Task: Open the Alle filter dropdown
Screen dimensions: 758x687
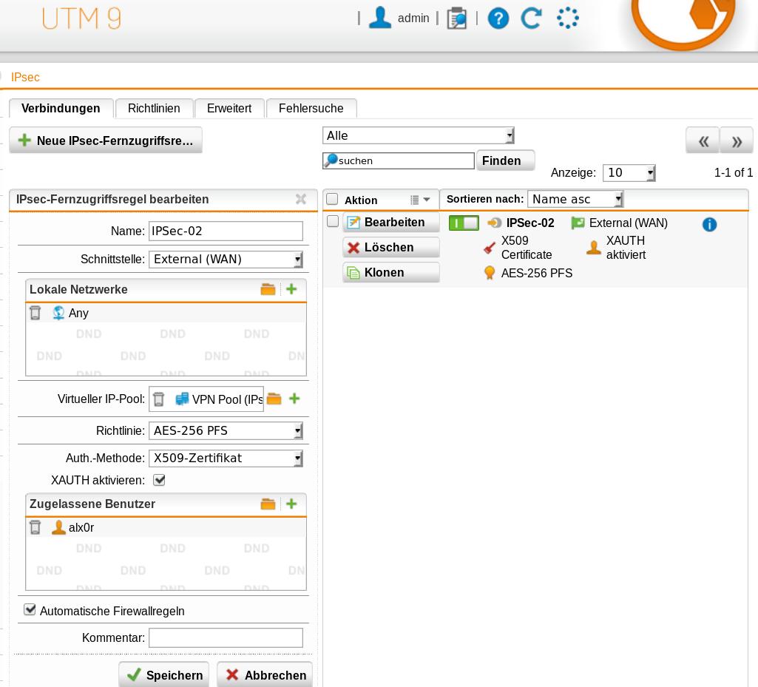Action: [x=418, y=135]
